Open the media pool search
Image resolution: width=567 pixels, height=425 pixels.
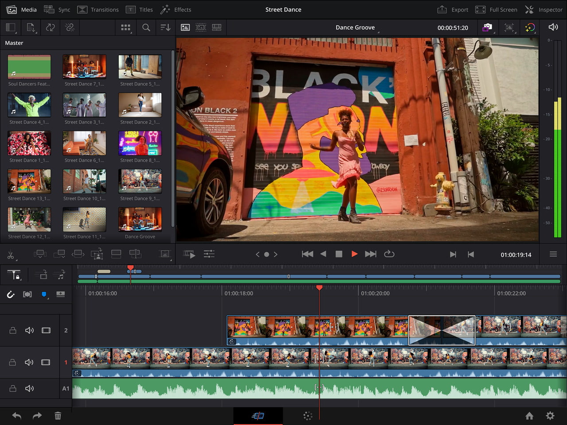tap(146, 27)
